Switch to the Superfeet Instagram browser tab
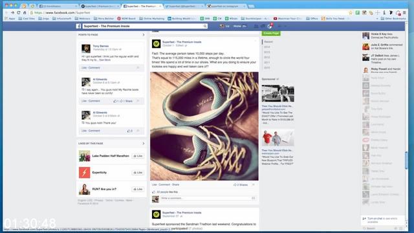This screenshot has height=233, width=414. click(x=226, y=6)
